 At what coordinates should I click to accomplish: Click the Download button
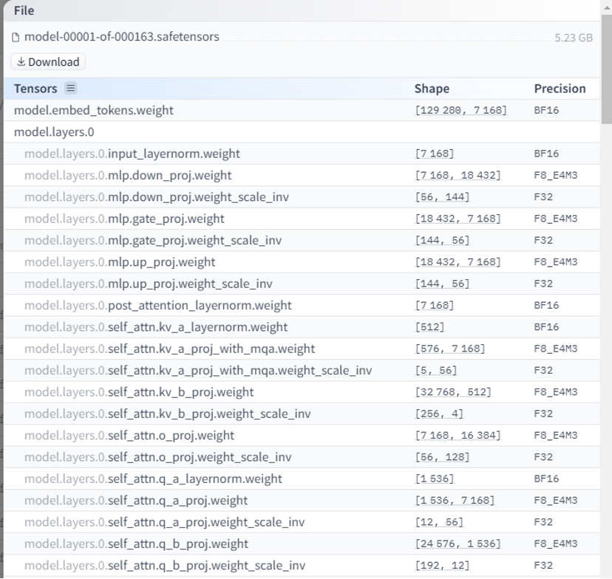pyautogui.click(x=48, y=62)
